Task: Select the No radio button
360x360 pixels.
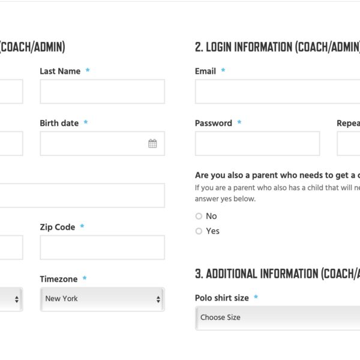Action: 199,216
